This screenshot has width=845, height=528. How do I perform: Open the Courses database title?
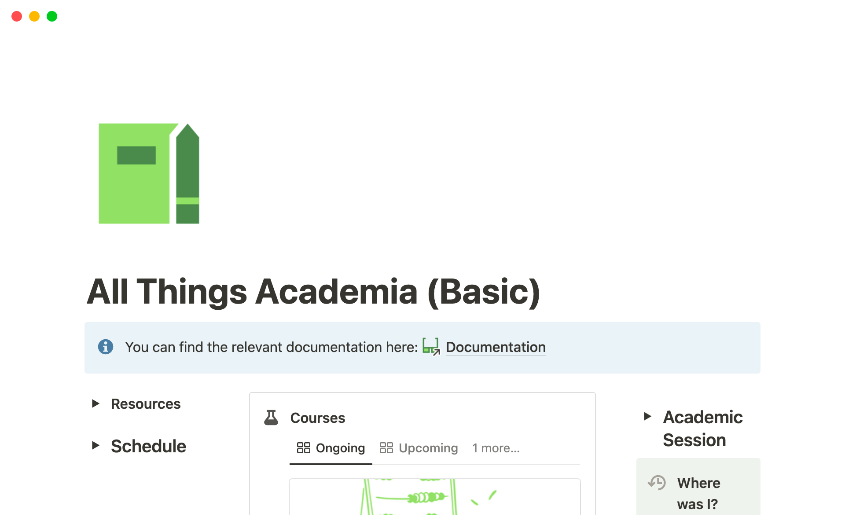tap(318, 418)
